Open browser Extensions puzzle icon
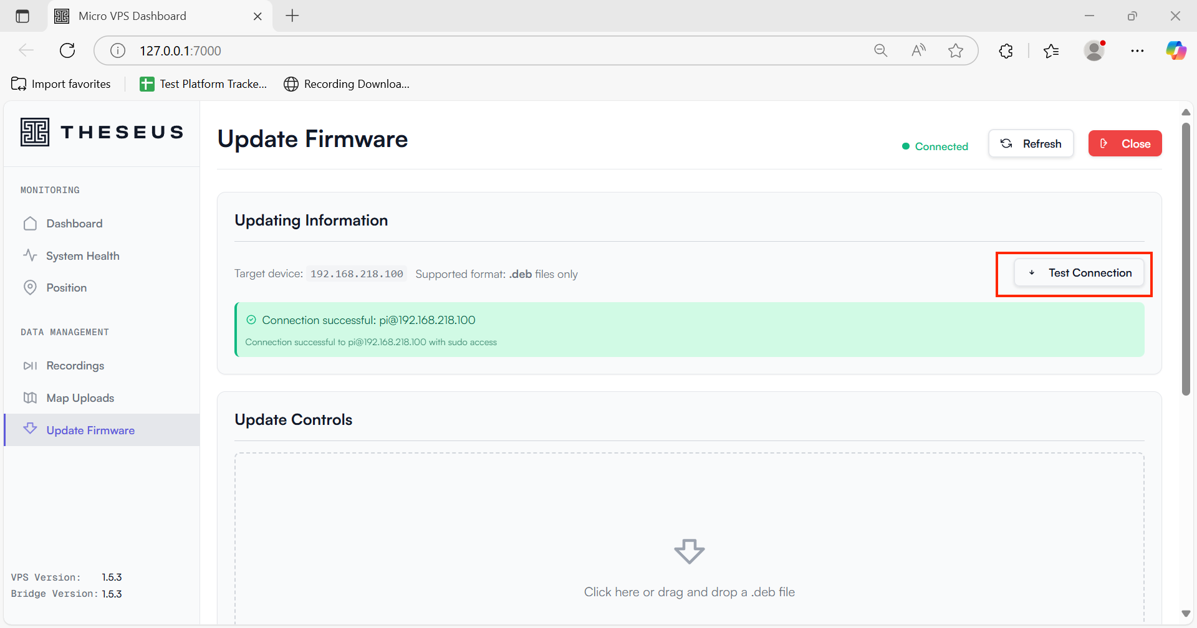Screen dimensions: 1197x628 click(x=1006, y=50)
